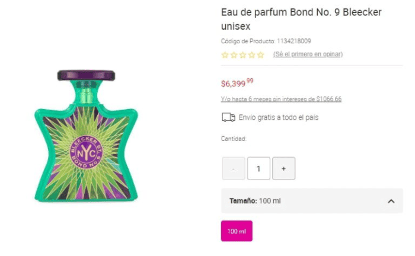Screen dimensions: 415x256
Task: Click the second rating star
Action: tap(234, 55)
